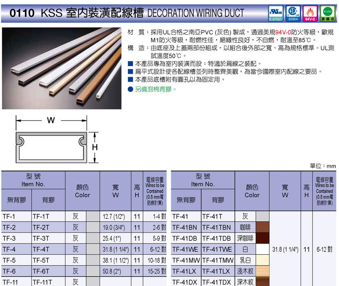Click wire capacity '15-25 對'
Screen dimensions: 339x286
157,271
